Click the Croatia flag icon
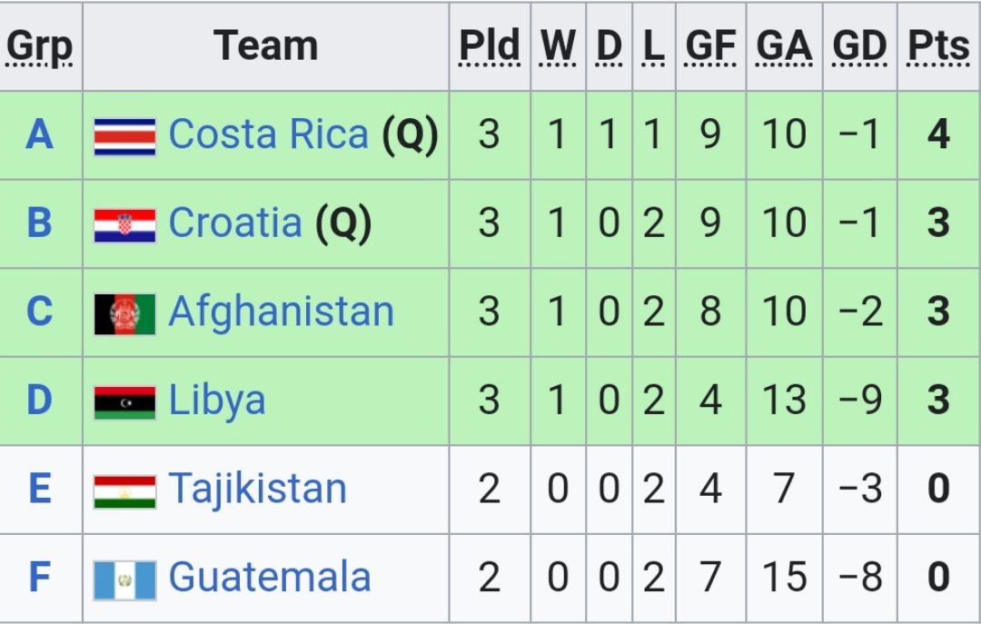981x624 pixels. tap(124, 224)
